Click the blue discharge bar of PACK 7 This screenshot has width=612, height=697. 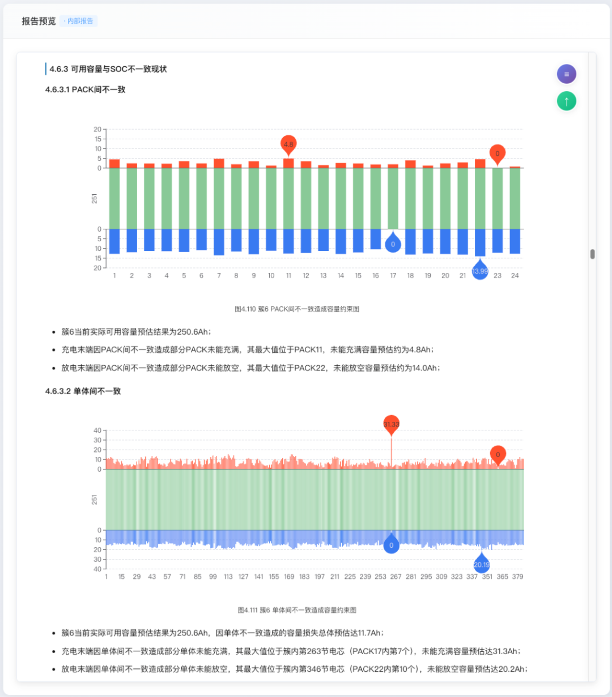pos(219,242)
